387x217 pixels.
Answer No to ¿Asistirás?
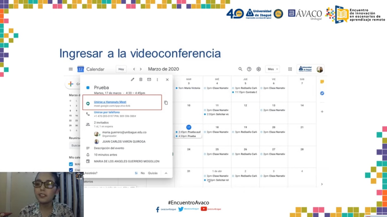point(143,173)
